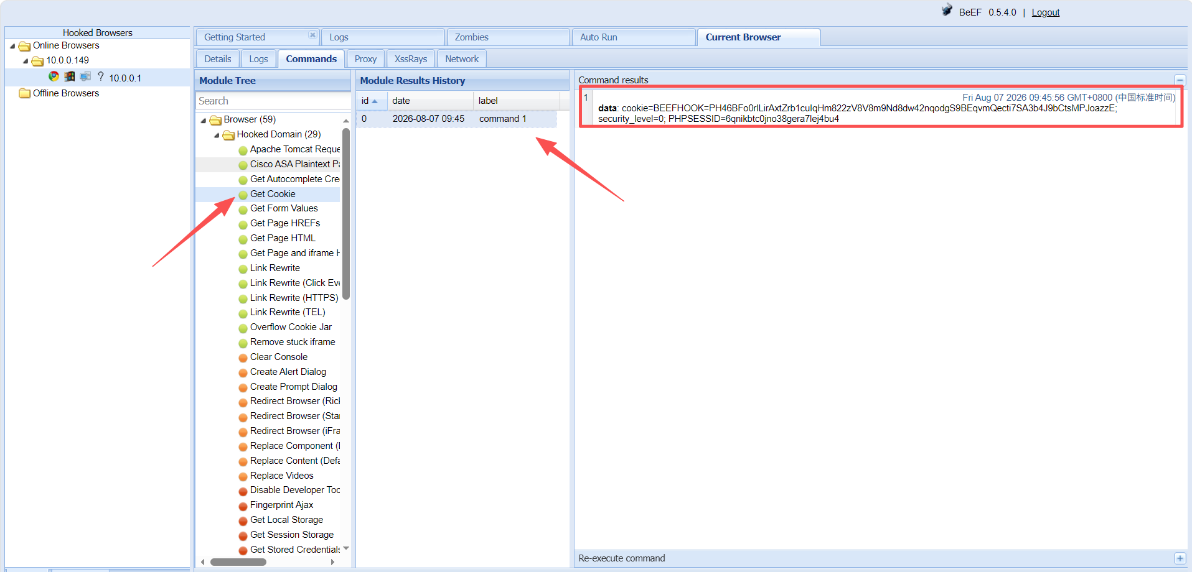Open the Zombies tab

coord(508,37)
